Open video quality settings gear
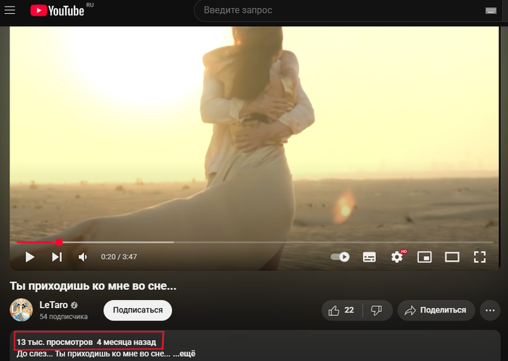508x361 pixels. (x=397, y=257)
